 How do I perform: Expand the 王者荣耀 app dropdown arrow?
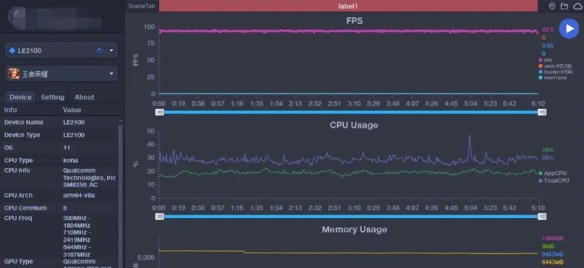click(x=111, y=74)
